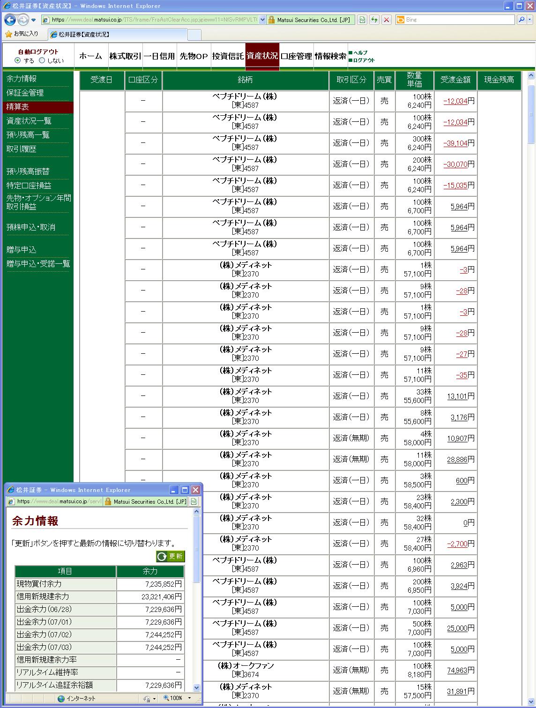Screen dimensions: 536x708
Task: Select the する auto-logout radio button
Action: click(x=18, y=60)
